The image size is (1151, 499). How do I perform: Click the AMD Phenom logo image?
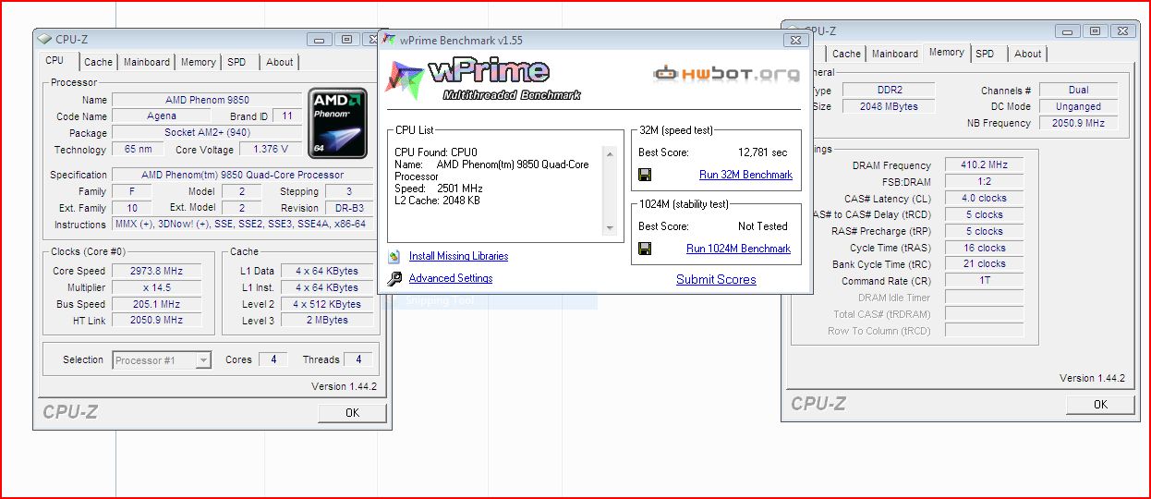tap(337, 122)
